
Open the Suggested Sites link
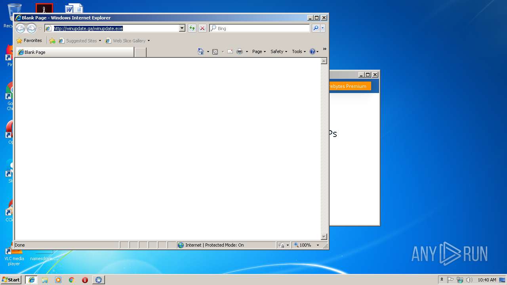[80, 40]
